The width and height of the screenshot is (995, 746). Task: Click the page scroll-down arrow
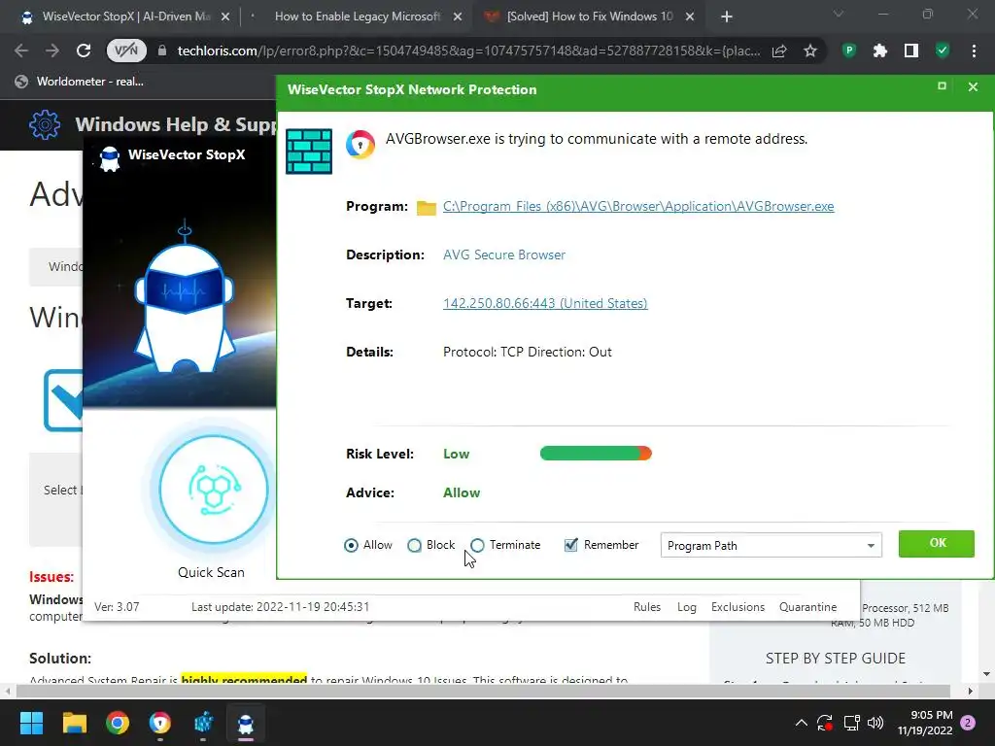tap(986, 674)
